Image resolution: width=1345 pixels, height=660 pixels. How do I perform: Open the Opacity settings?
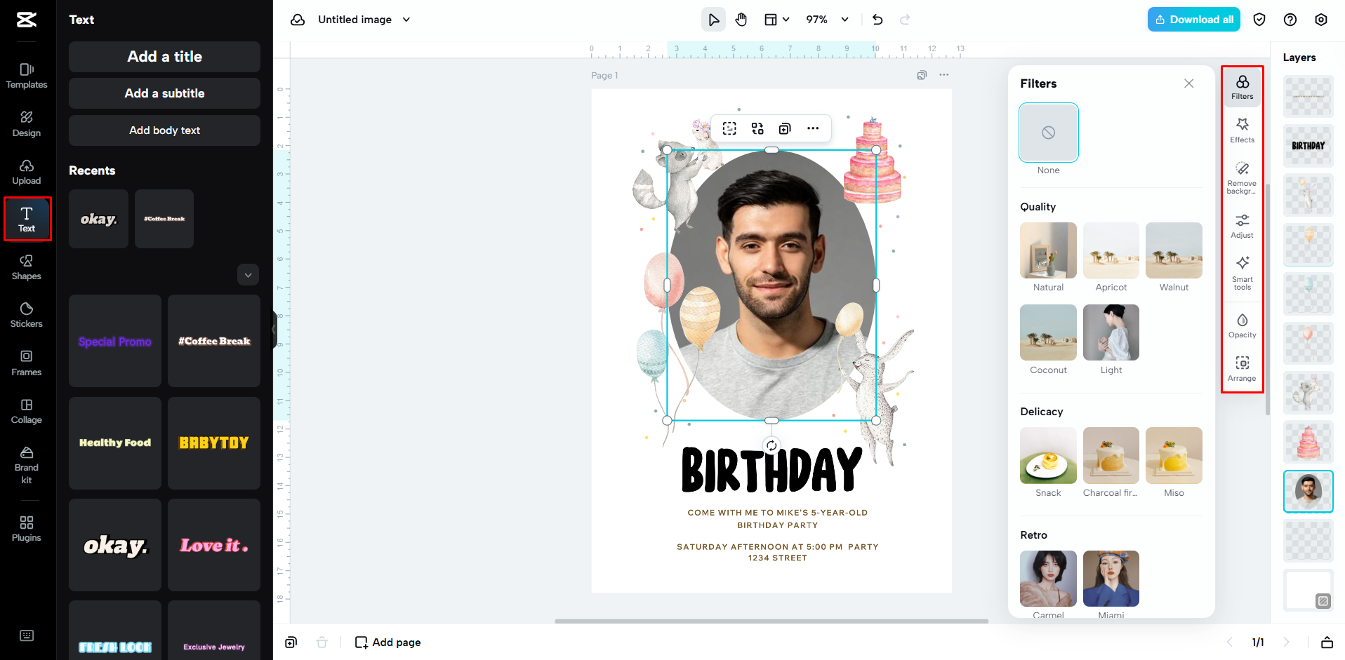[1241, 325]
